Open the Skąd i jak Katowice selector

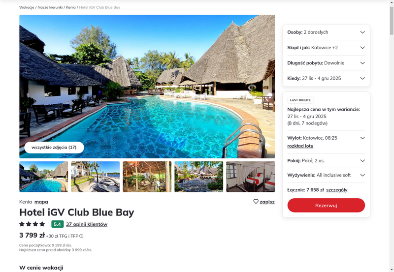coord(326,48)
